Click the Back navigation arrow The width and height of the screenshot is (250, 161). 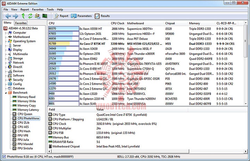tap(8, 16)
